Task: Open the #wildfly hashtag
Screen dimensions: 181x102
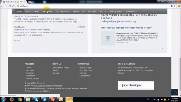Action: (x=148, y=28)
